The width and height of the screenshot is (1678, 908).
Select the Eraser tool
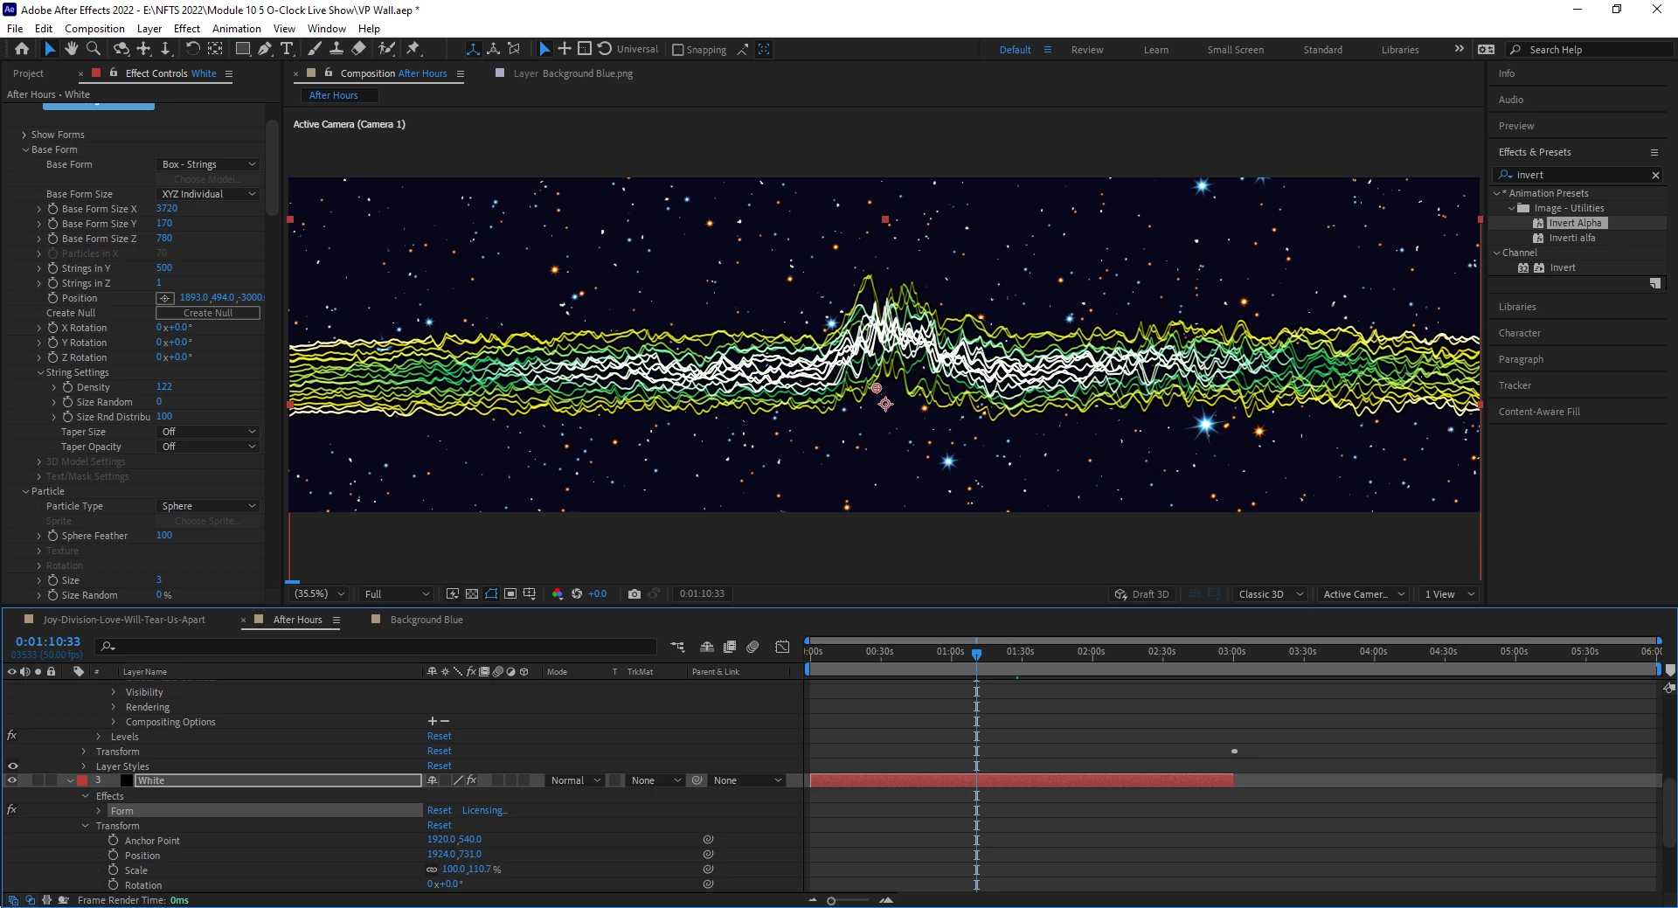(x=358, y=49)
